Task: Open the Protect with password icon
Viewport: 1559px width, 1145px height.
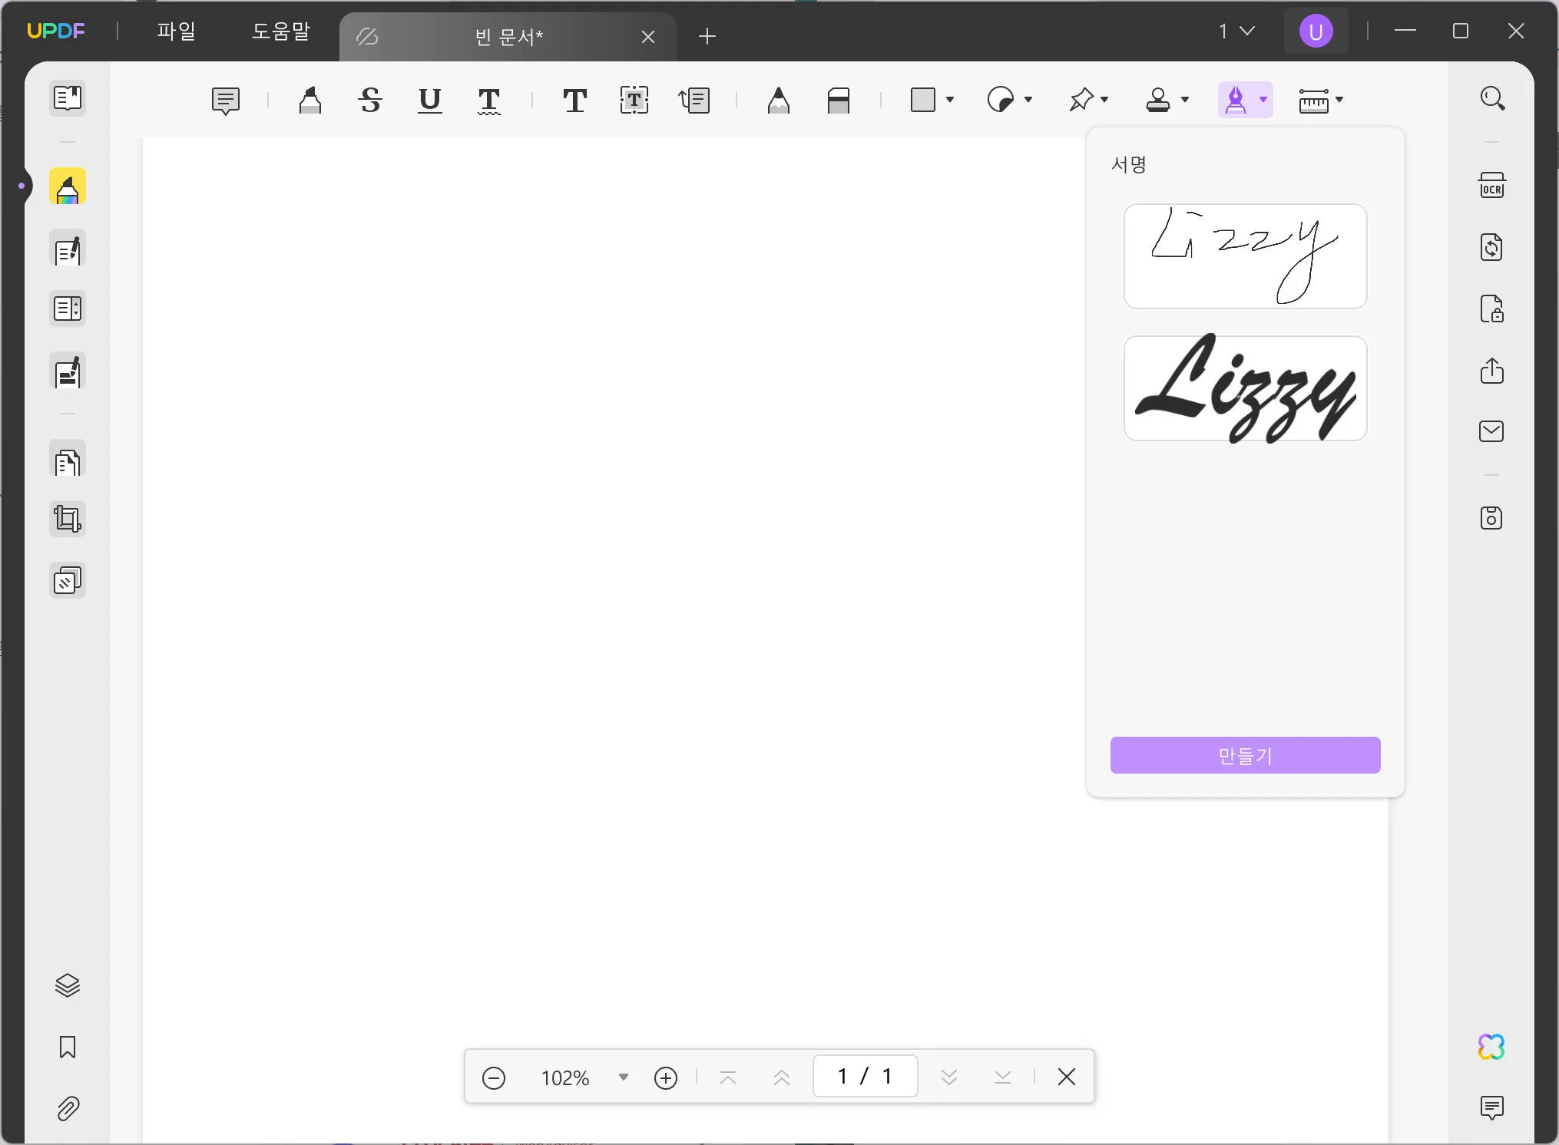Action: [1492, 309]
